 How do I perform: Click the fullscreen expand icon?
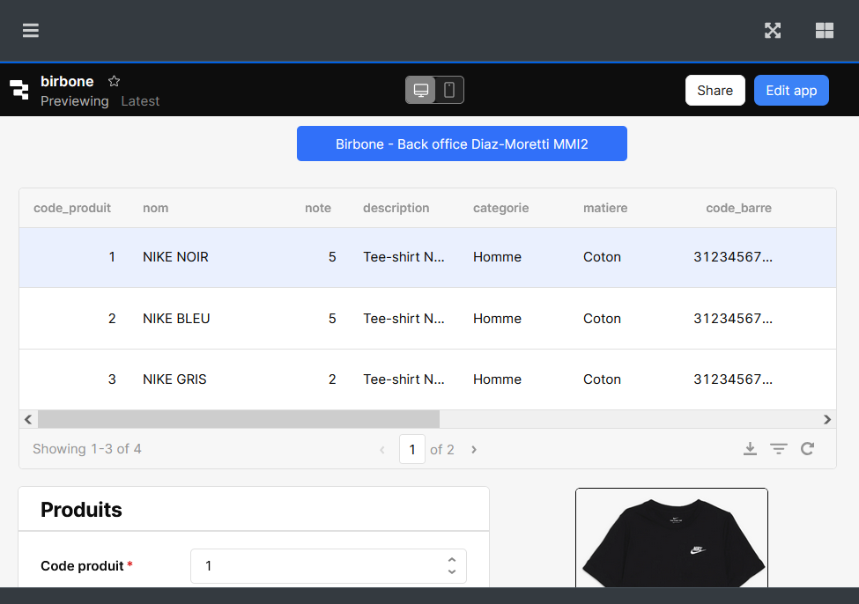773,31
